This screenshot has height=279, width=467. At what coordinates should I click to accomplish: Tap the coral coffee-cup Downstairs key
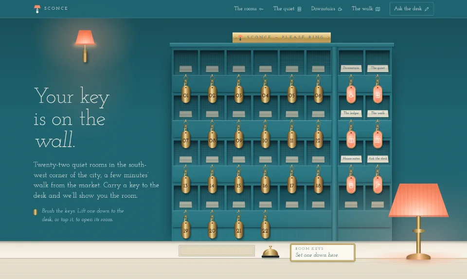tap(351, 95)
